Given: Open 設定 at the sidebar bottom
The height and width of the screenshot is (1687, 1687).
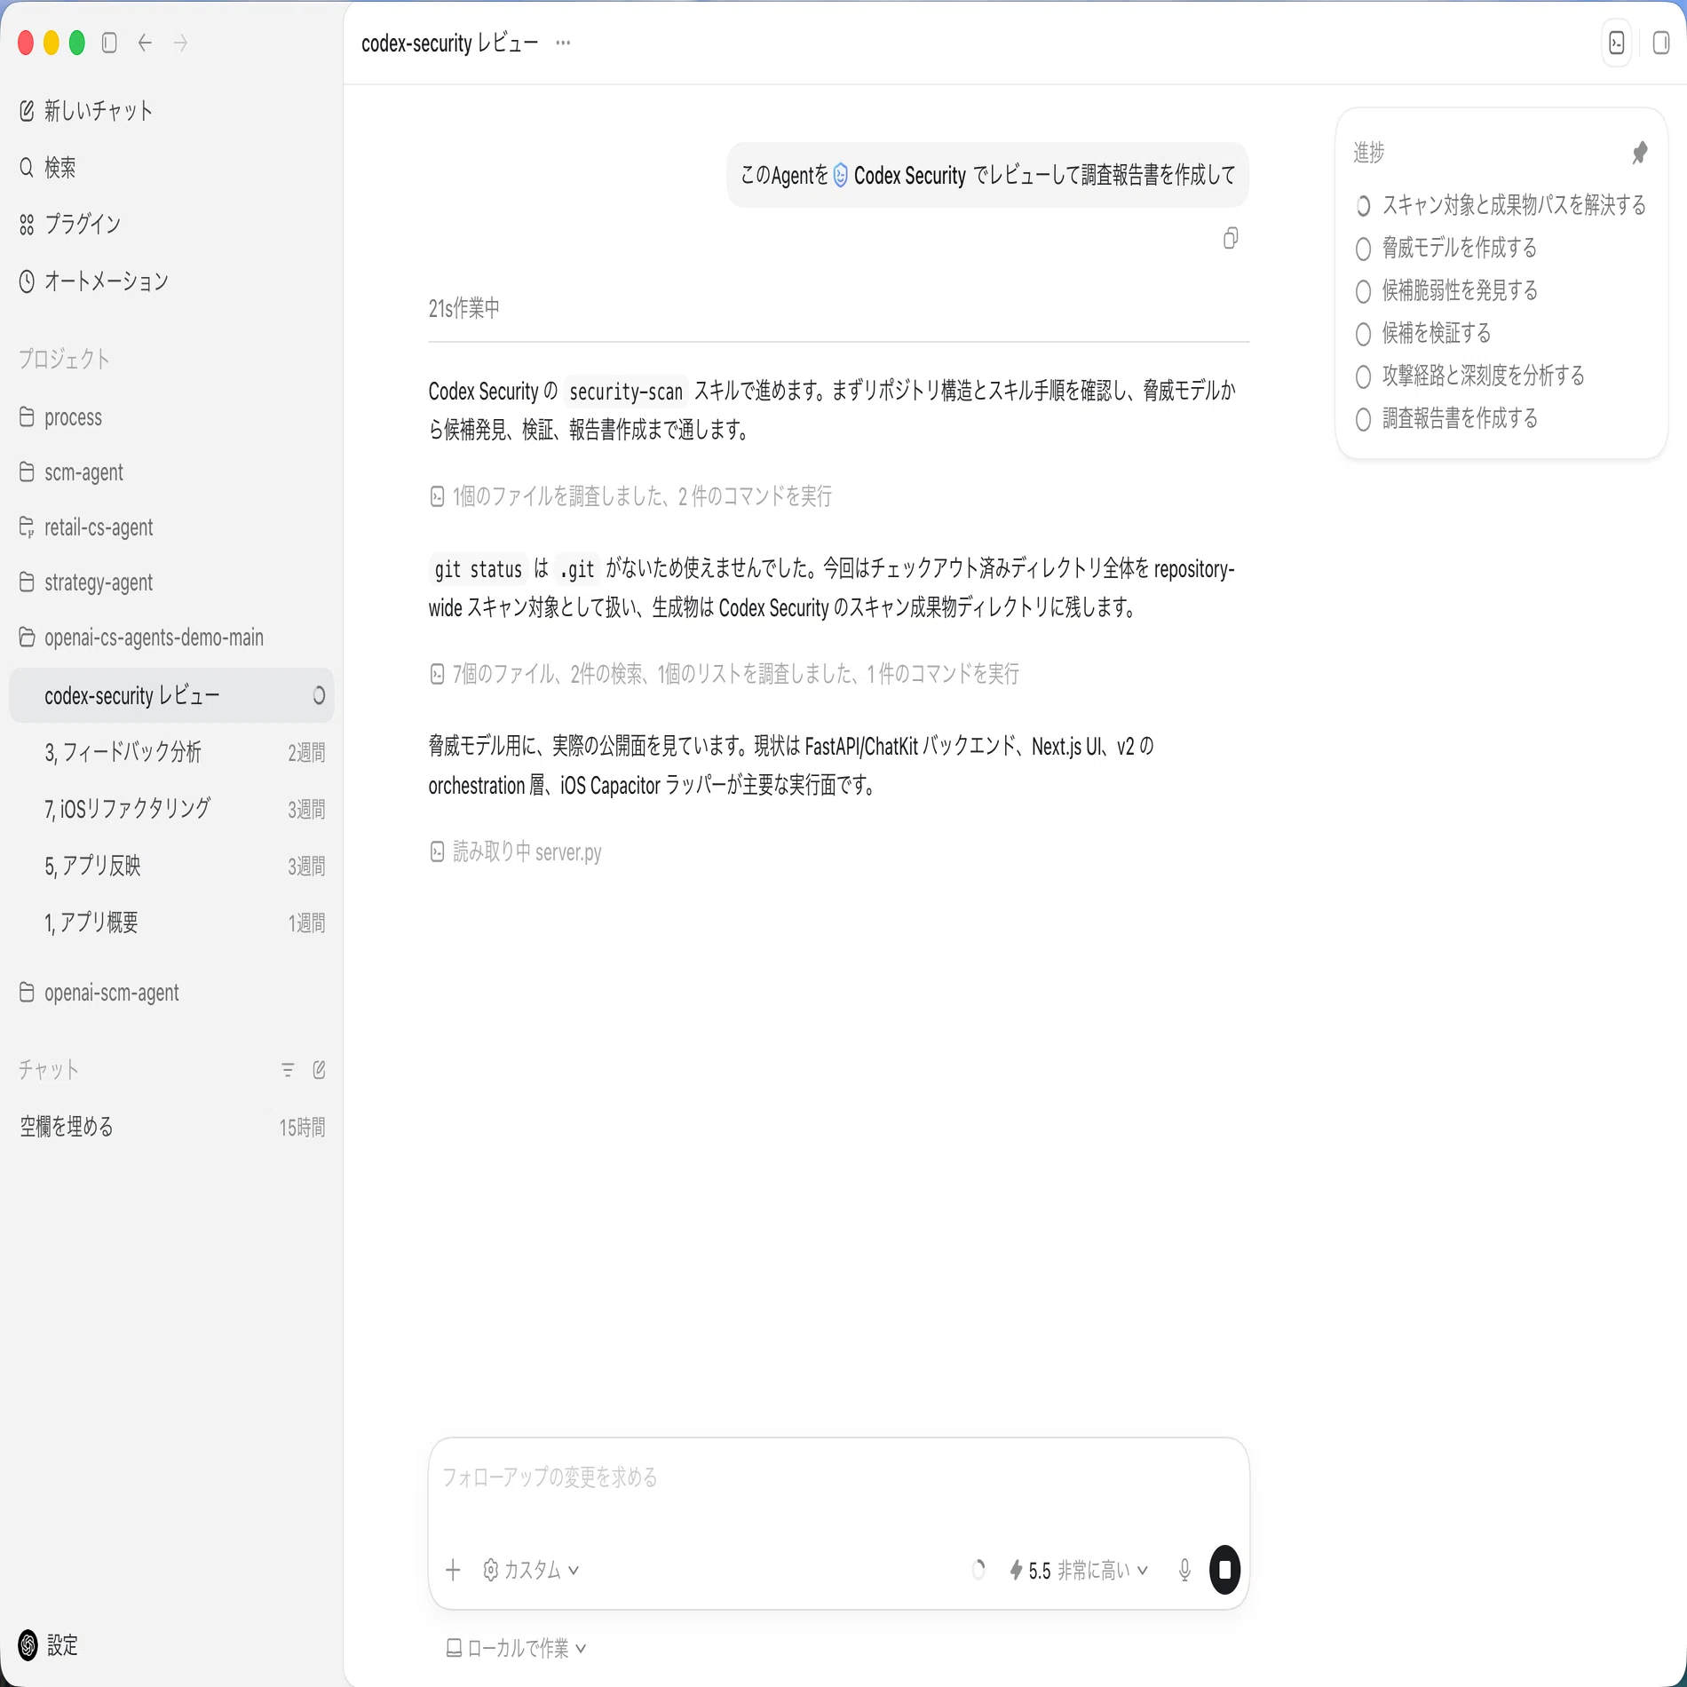Looking at the screenshot, I should click(x=49, y=1645).
